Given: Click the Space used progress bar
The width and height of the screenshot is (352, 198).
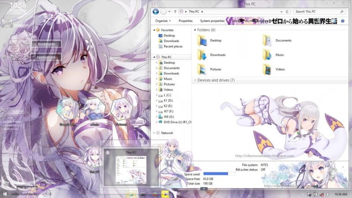Looking at the screenshot, I should (x=219, y=174).
